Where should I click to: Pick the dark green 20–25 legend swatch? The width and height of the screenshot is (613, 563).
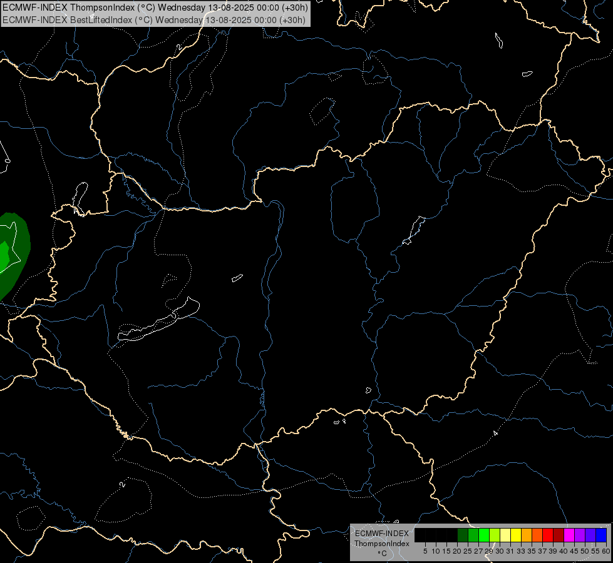point(463,535)
